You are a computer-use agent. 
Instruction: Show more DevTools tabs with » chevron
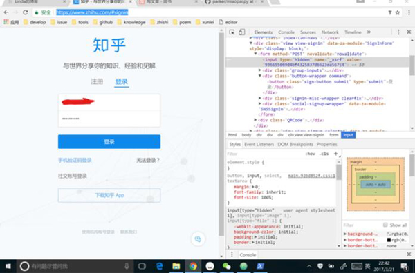369,32
